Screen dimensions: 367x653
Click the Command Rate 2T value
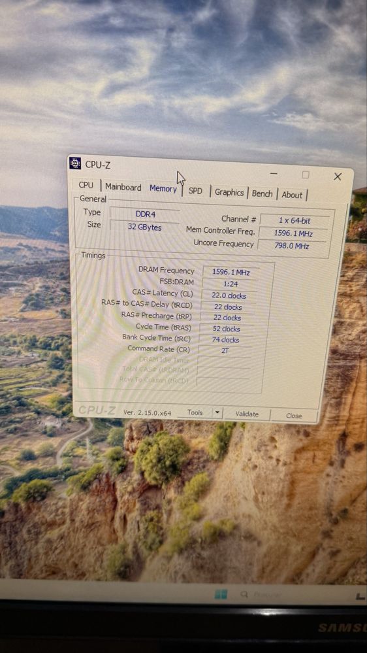[x=225, y=350]
